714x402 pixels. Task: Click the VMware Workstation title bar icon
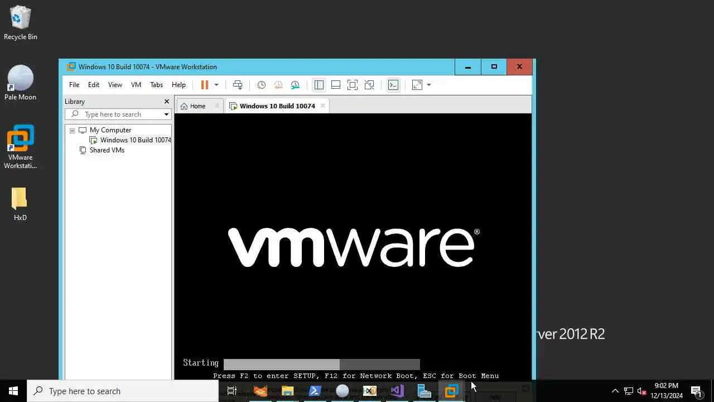pos(71,67)
